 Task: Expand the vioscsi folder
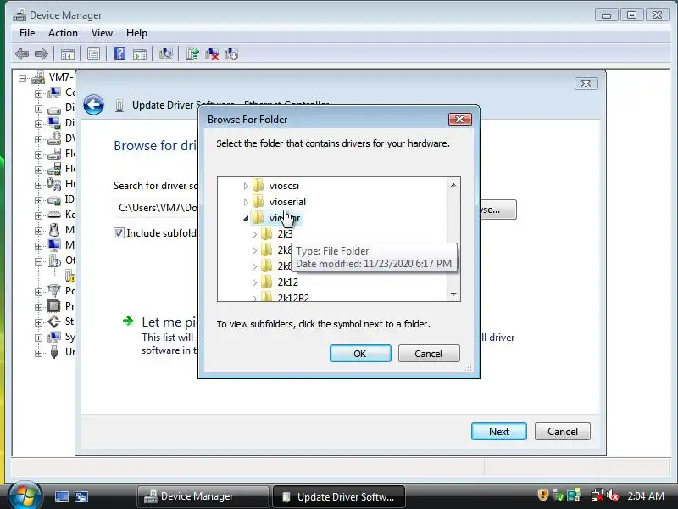pos(246,186)
